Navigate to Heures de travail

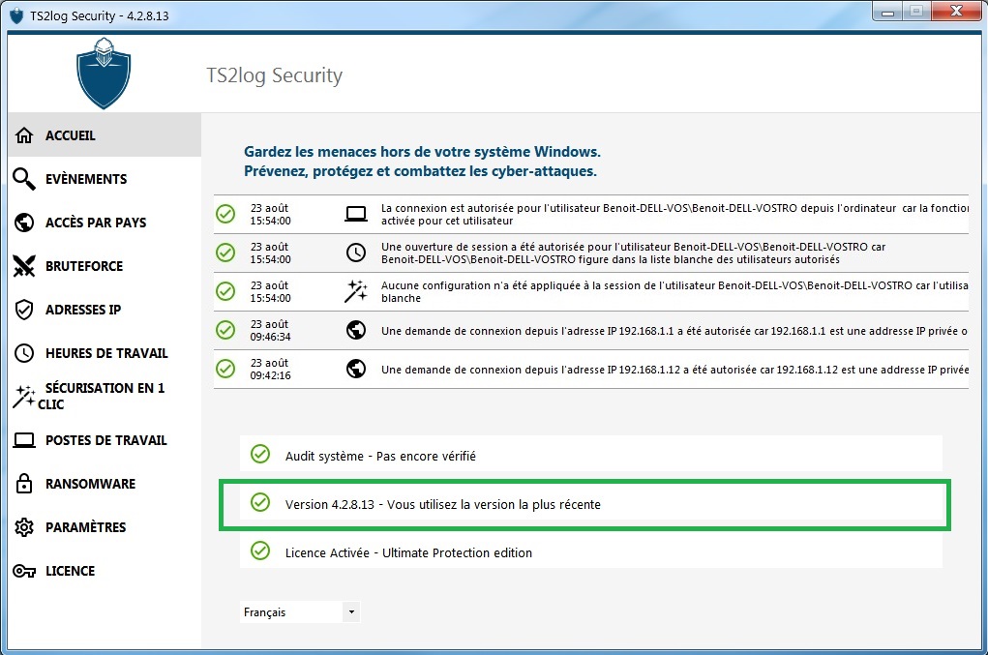(105, 353)
